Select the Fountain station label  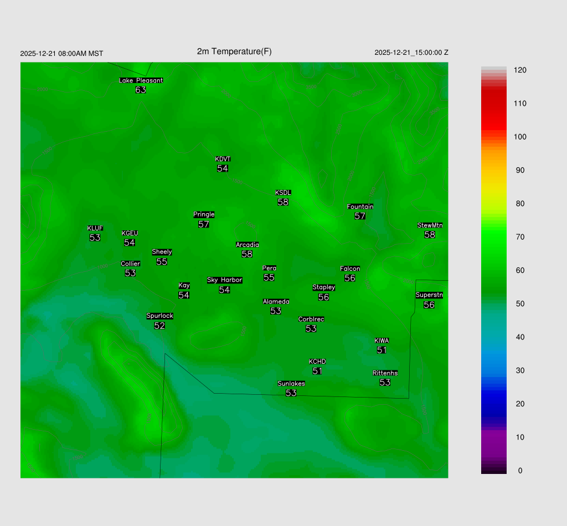click(x=360, y=207)
